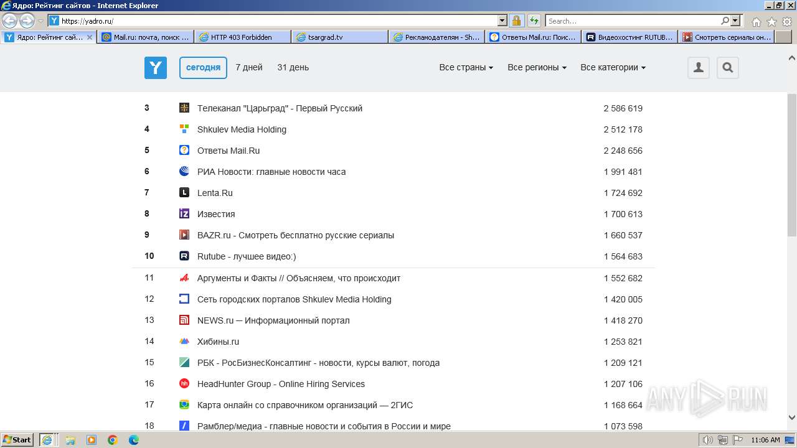Open Ответы Mail.Ru link
This screenshot has width=797, height=448.
[x=229, y=151]
